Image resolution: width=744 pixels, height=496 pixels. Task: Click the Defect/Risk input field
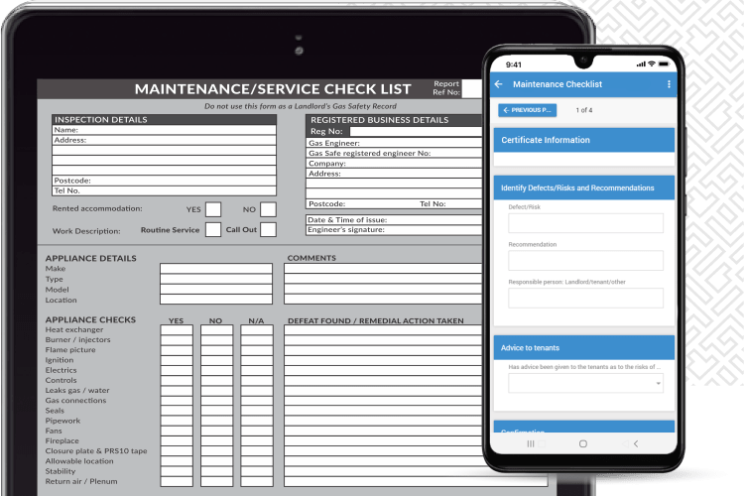(x=585, y=223)
